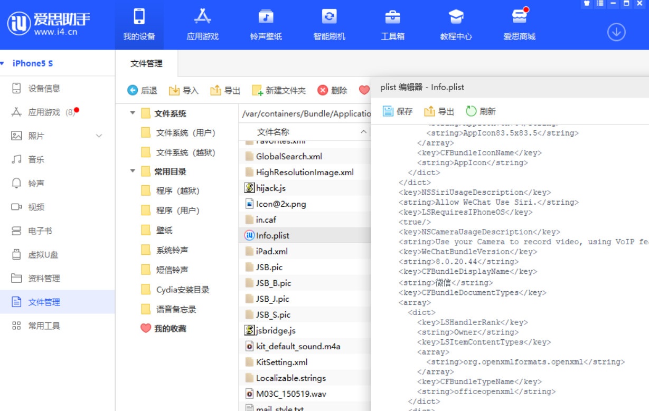The image size is (649, 411).
Task: Click the 删除 delete button
Action: pos(333,90)
